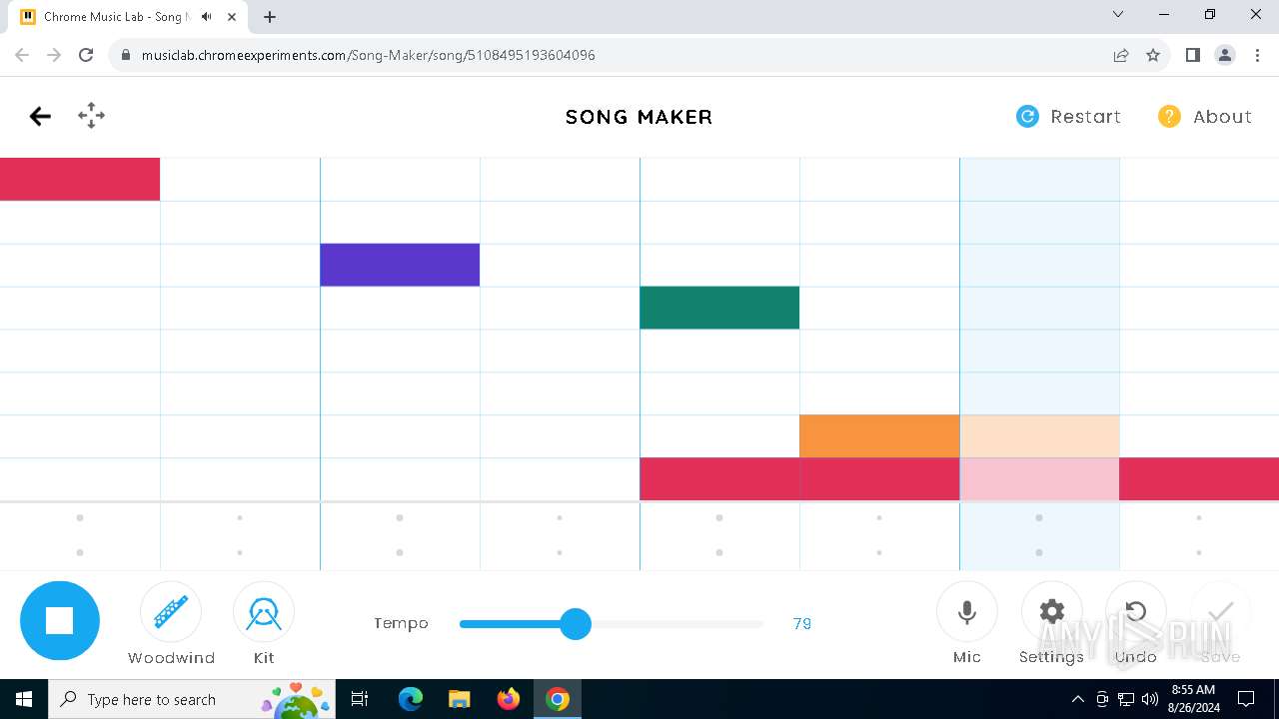The image size is (1279, 719).
Task: Share this page from address bar
Action: coord(1121,55)
